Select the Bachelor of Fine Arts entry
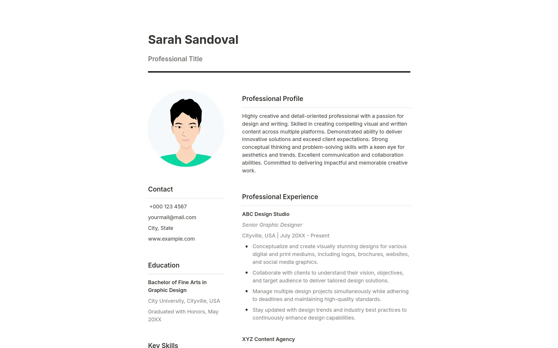Image resolution: width=558 pixels, height=348 pixels. (x=177, y=286)
